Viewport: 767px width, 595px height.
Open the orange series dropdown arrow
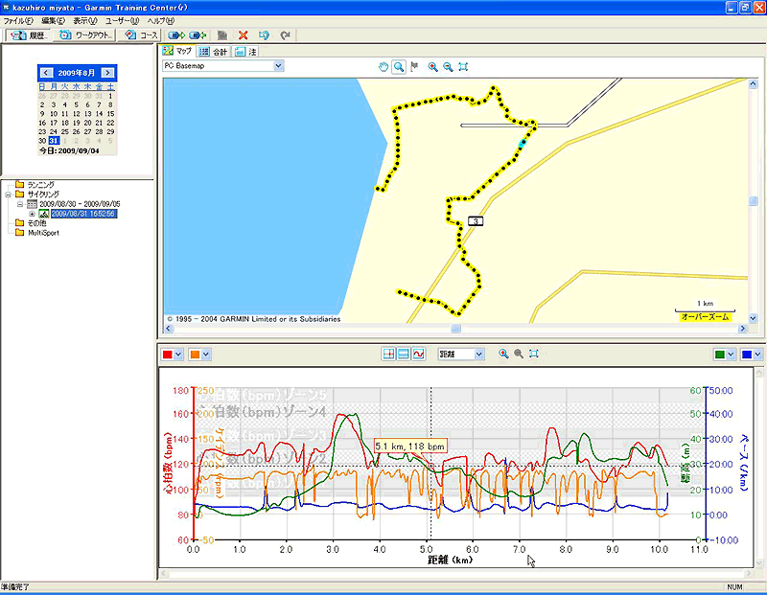(206, 355)
